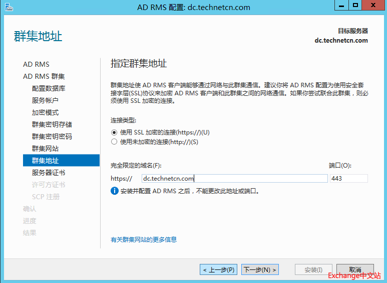Click the port number field showing 443
The width and height of the screenshot is (387, 283).
pos(348,178)
